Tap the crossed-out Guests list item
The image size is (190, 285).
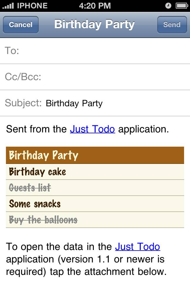pyautogui.click(x=95, y=188)
